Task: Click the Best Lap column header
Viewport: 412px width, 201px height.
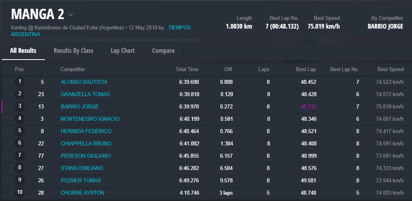Action: [x=306, y=70]
